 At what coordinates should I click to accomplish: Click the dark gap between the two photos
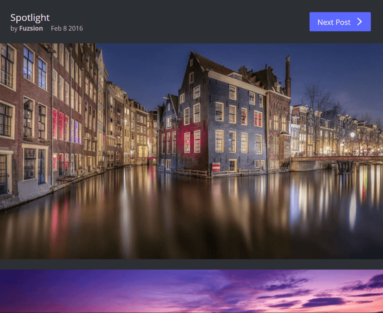[x=191, y=264]
